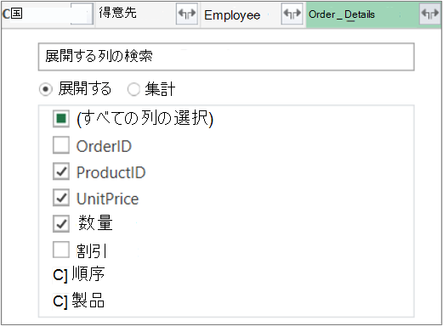Toggle the 製品 checkbox
The height and width of the screenshot is (326, 443).
point(60,301)
